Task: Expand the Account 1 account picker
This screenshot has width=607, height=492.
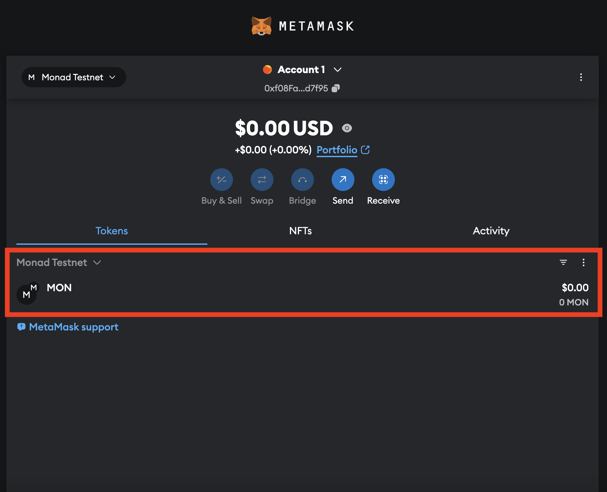Action: [302, 70]
